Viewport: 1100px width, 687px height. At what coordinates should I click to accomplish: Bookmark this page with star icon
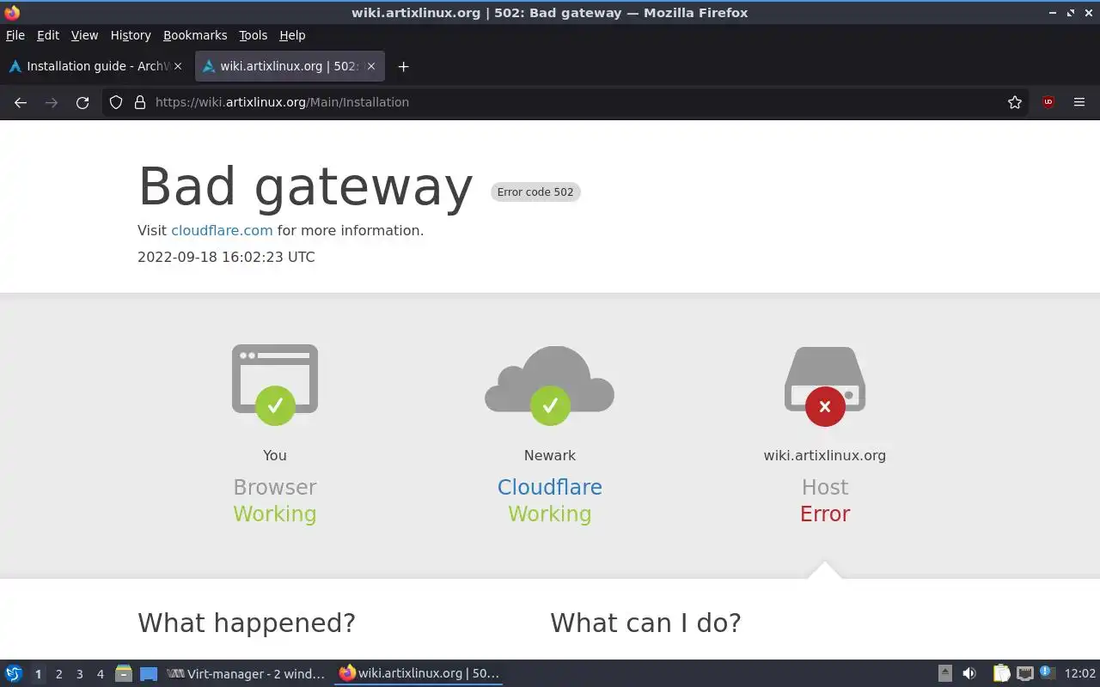[1015, 102]
